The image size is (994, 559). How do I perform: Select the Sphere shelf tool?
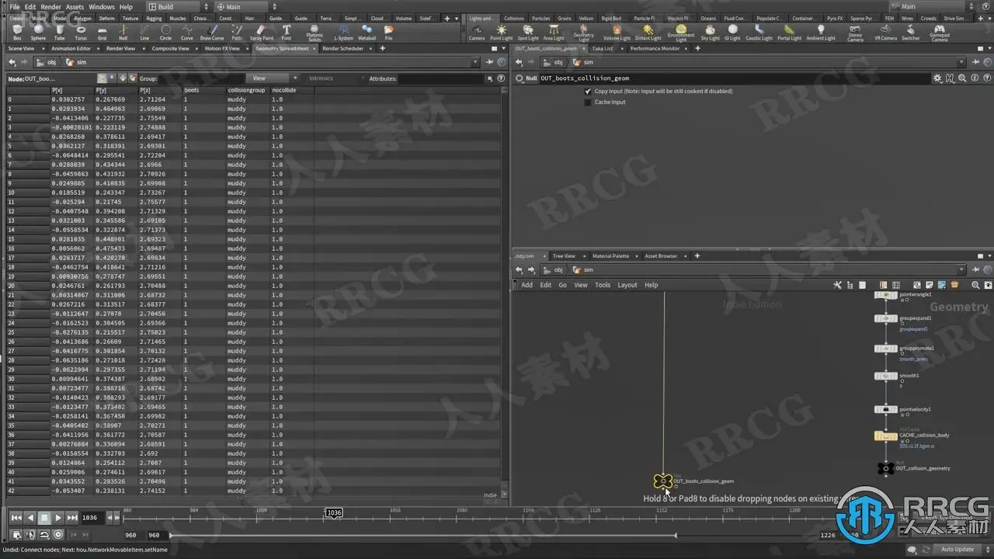pyautogui.click(x=38, y=33)
